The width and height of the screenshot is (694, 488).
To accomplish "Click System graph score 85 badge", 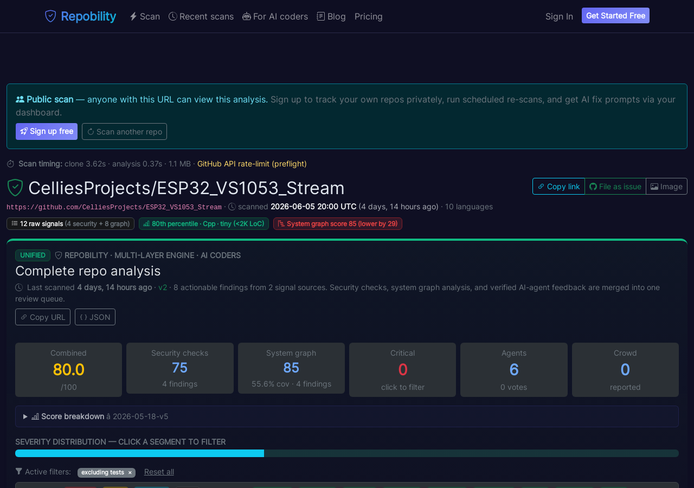I will tap(338, 223).
